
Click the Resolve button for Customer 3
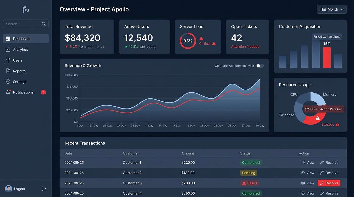[329, 183]
